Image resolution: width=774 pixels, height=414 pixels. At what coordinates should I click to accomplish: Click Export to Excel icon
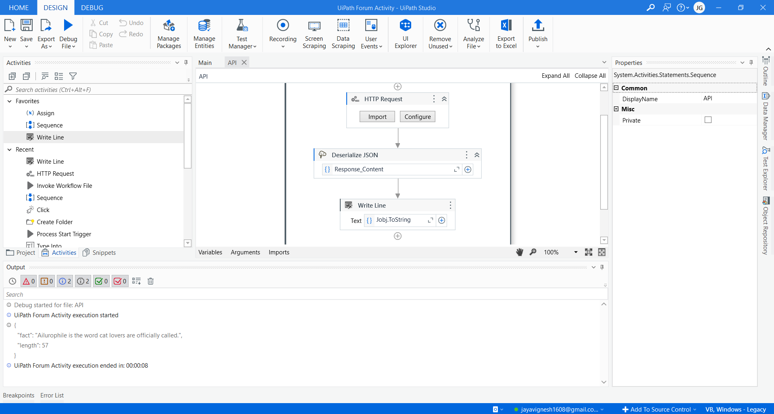(x=506, y=26)
